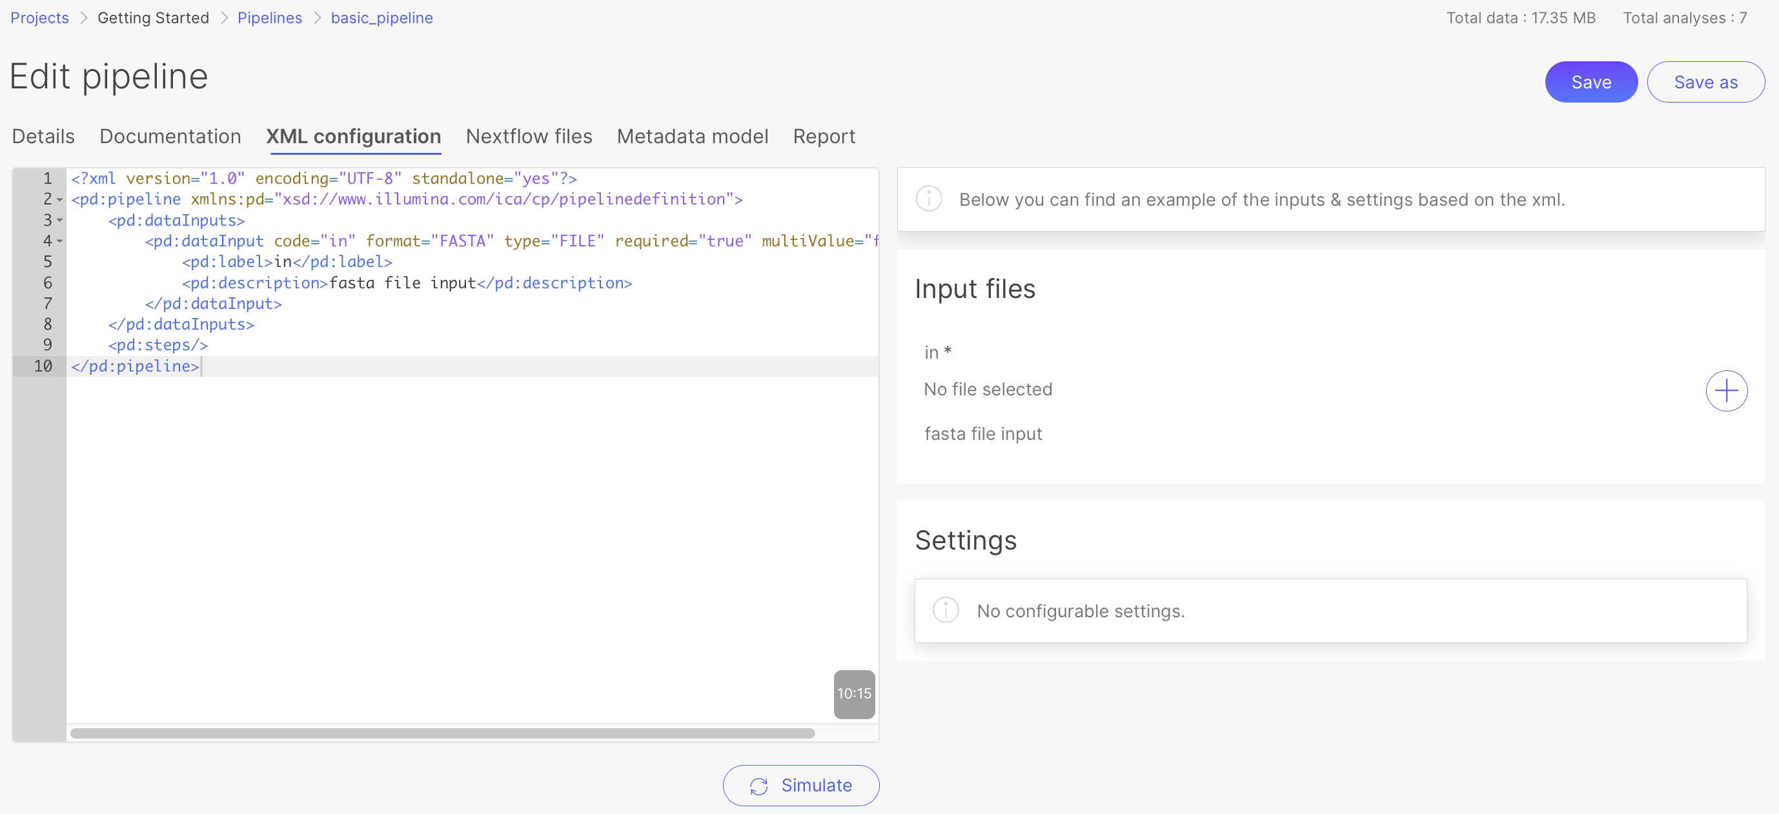This screenshot has height=814, width=1779.
Task: Go to the Report tab
Action: tap(823, 137)
